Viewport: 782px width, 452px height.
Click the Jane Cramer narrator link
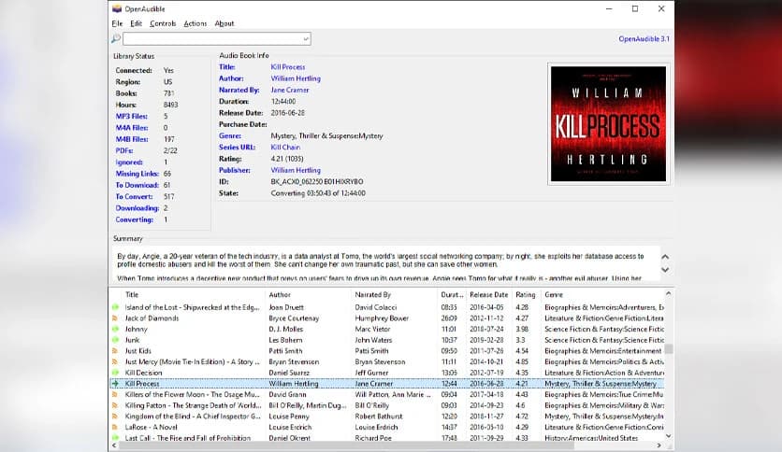290,91
